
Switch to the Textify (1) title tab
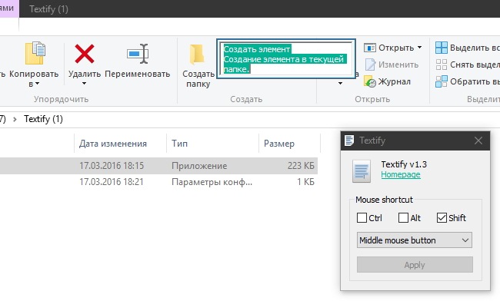(x=48, y=9)
